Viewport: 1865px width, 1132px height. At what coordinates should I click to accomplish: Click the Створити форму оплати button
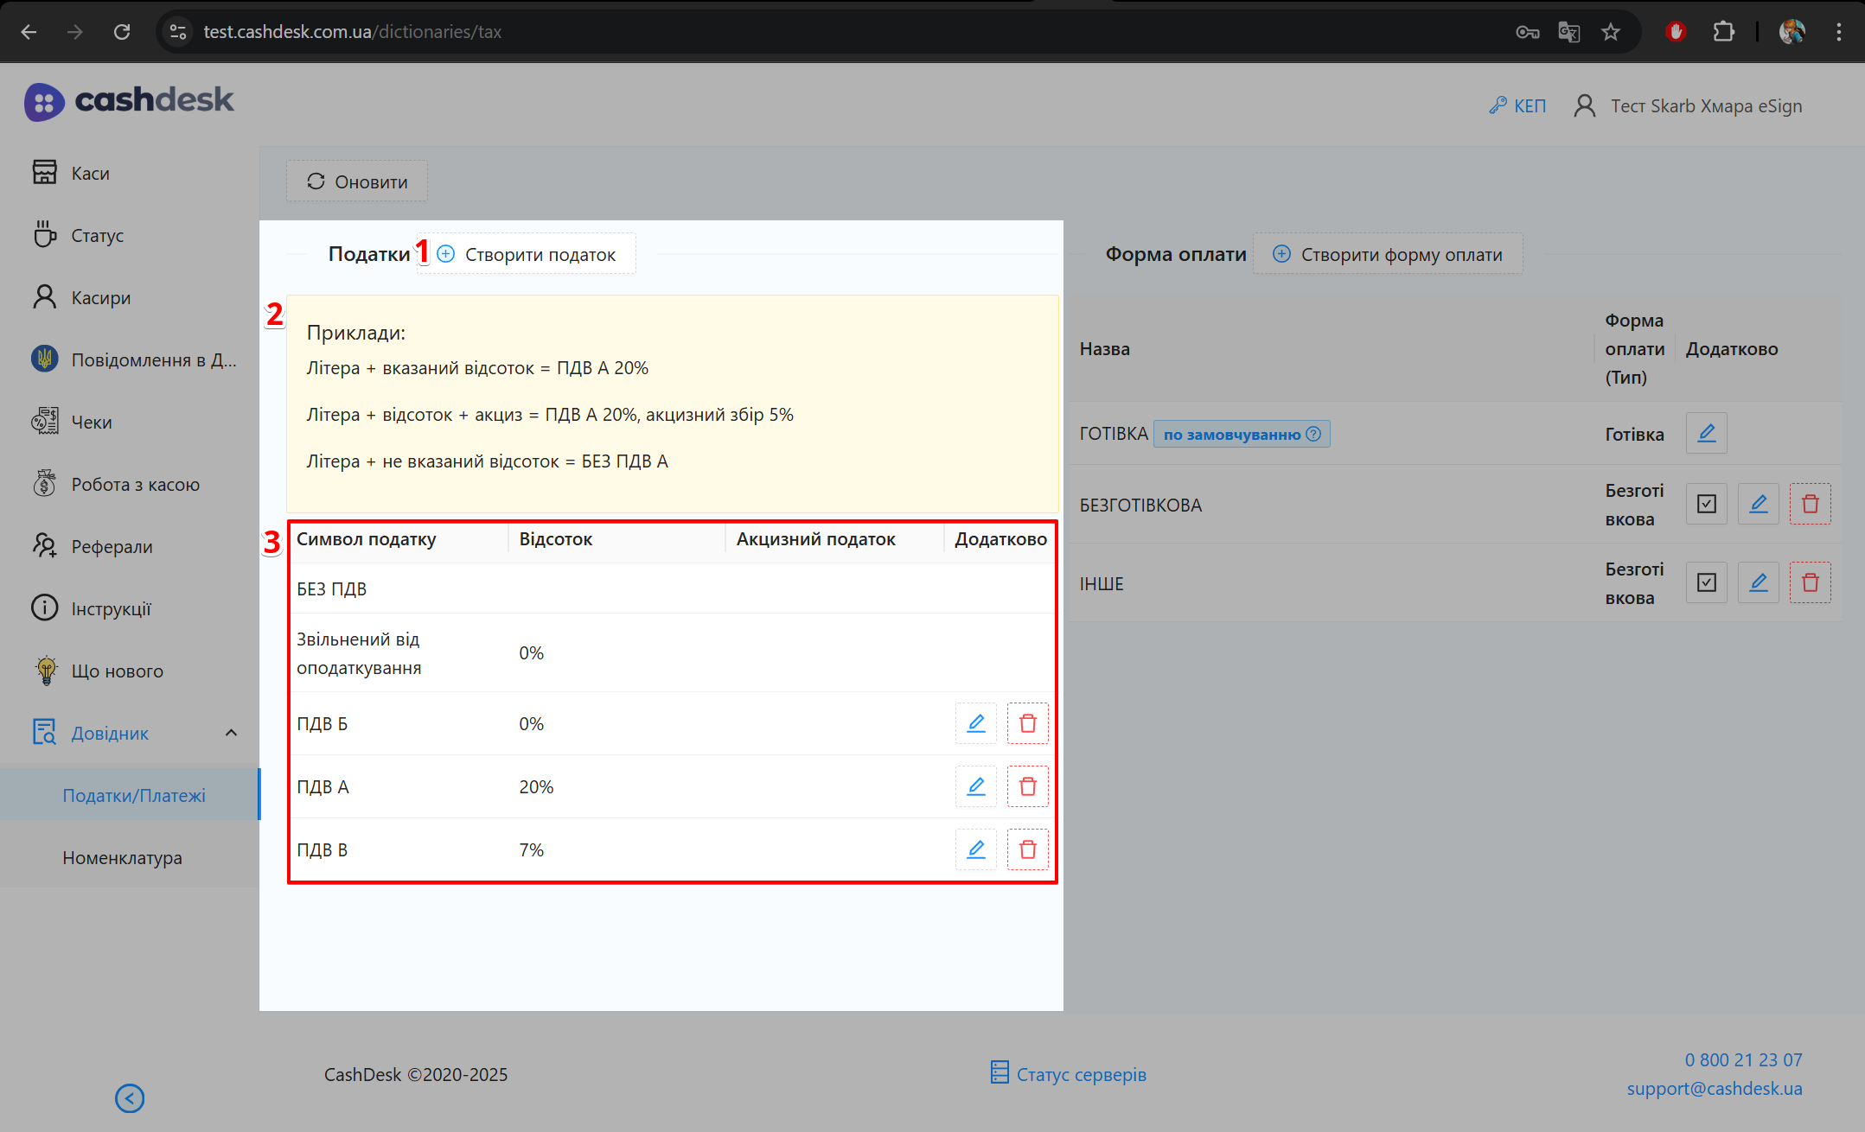(x=1388, y=254)
